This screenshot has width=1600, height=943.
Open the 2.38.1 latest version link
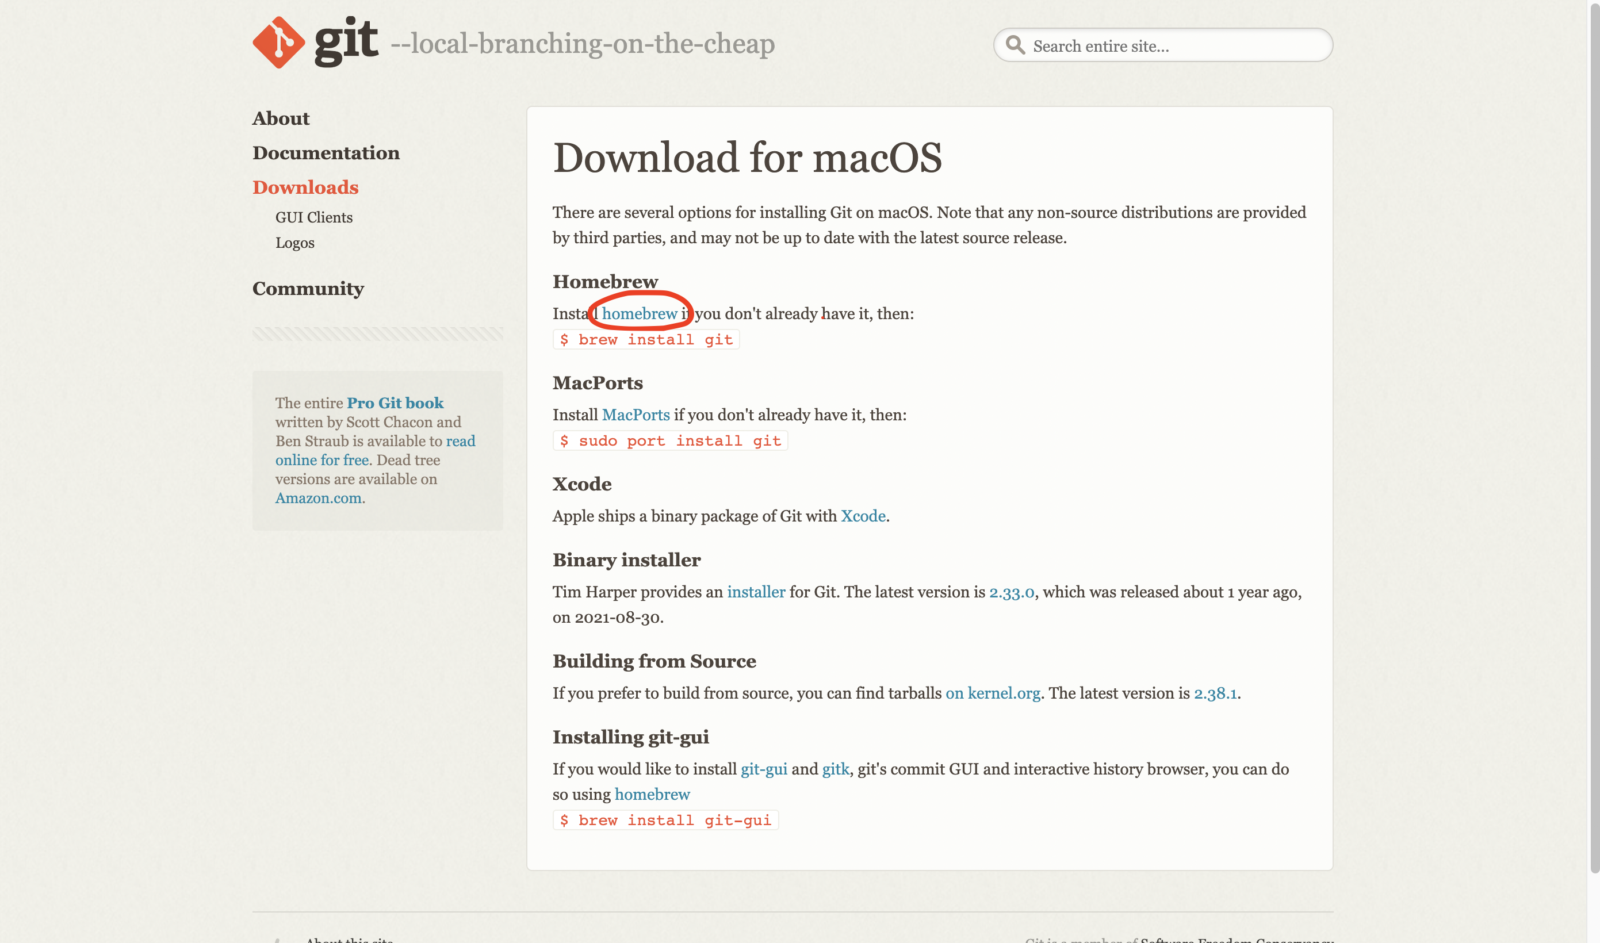click(1215, 693)
